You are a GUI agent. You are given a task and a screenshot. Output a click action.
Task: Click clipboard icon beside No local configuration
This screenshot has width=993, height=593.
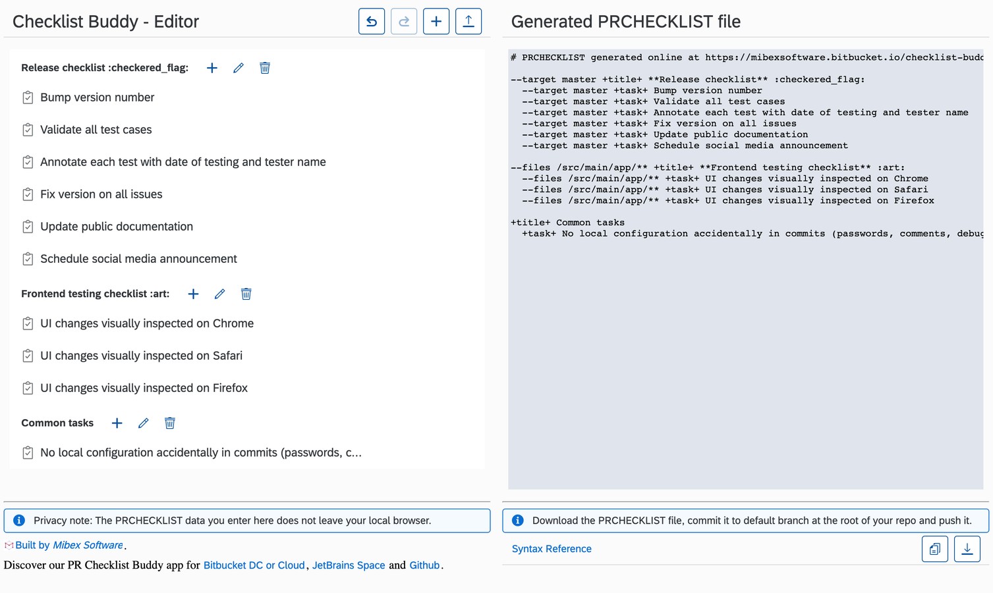coord(28,453)
